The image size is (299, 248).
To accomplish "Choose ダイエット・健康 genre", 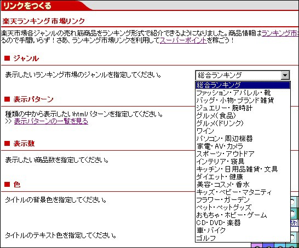I will 243,176.
